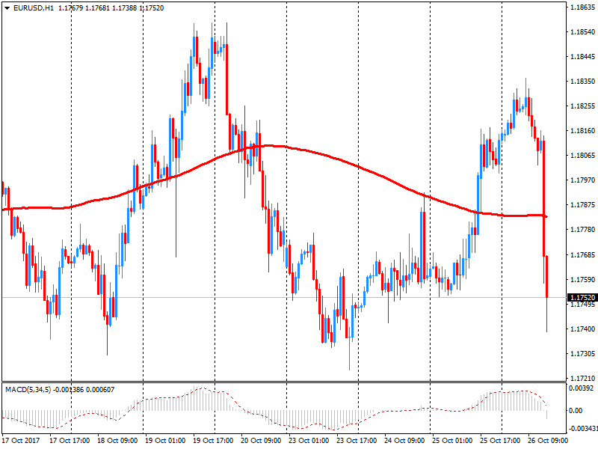Select the 26 Oct 09:00 time label
This screenshot has height=449, width=598.
[x=548, y=441]
